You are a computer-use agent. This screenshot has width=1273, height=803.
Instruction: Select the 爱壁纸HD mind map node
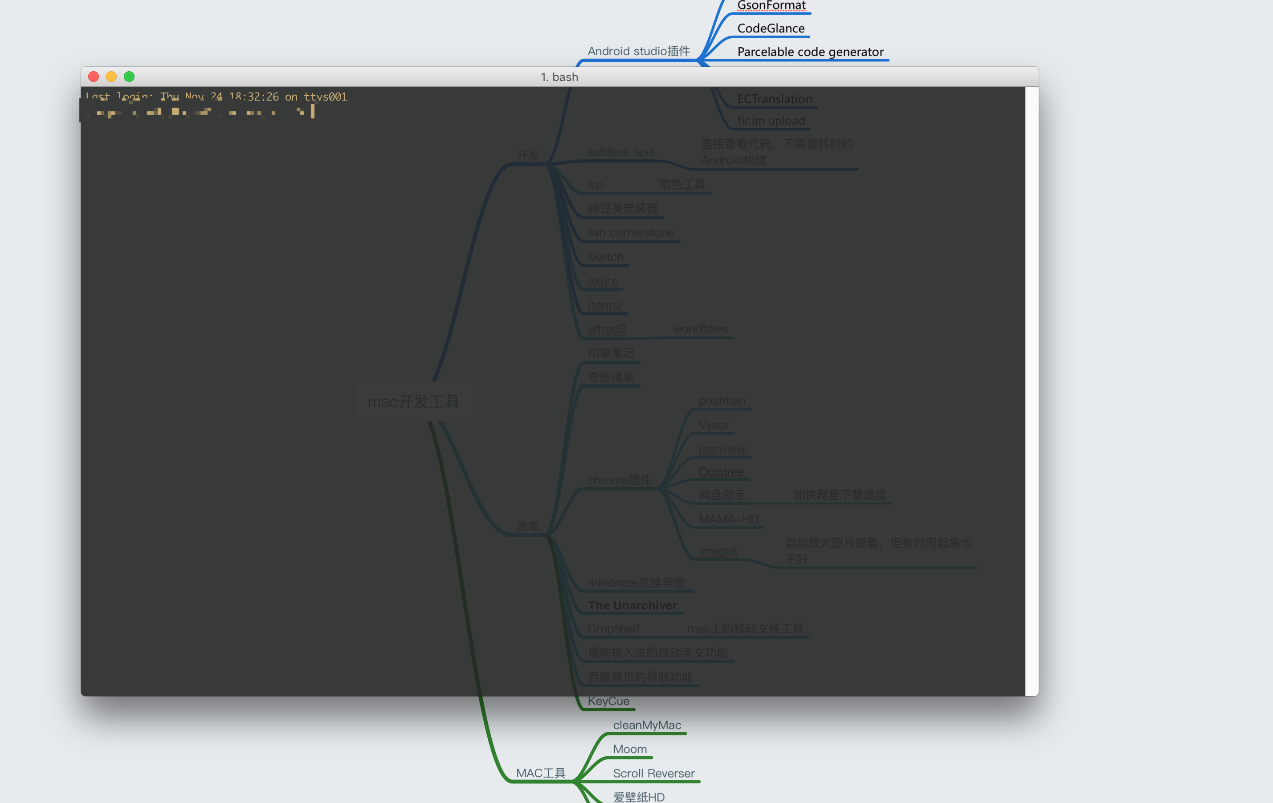tap(639, 797)
